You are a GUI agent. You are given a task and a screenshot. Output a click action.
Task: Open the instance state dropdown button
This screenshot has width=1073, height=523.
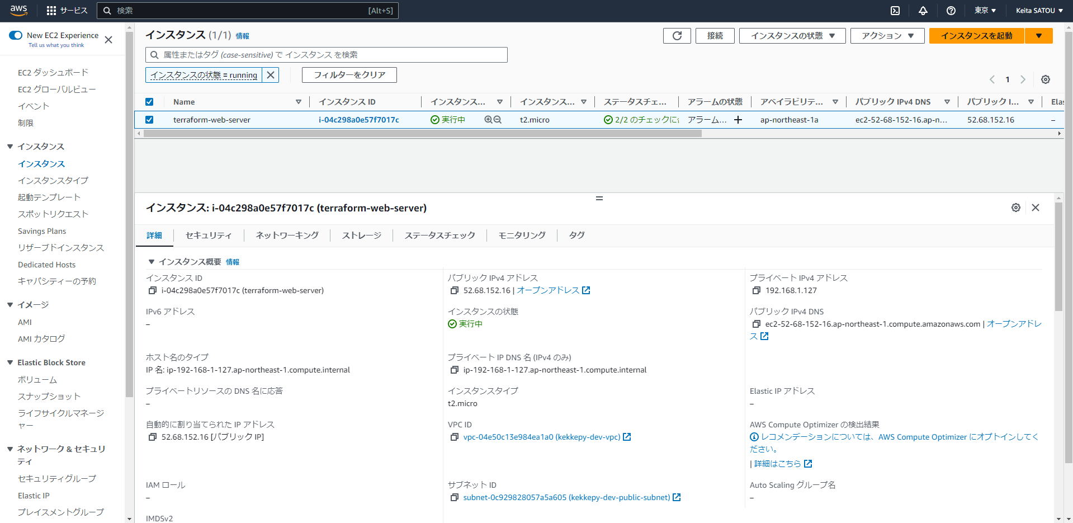pos(792,36)
